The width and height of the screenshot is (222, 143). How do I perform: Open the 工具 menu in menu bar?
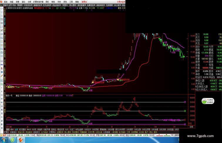71,2
